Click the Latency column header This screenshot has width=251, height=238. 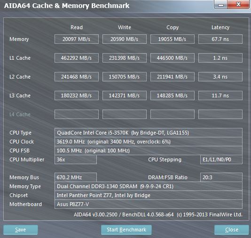220,28
